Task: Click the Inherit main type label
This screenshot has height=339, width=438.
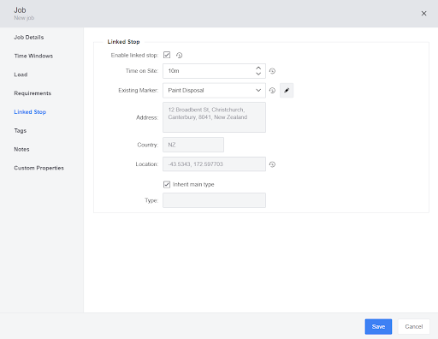Action: (193, 185)
